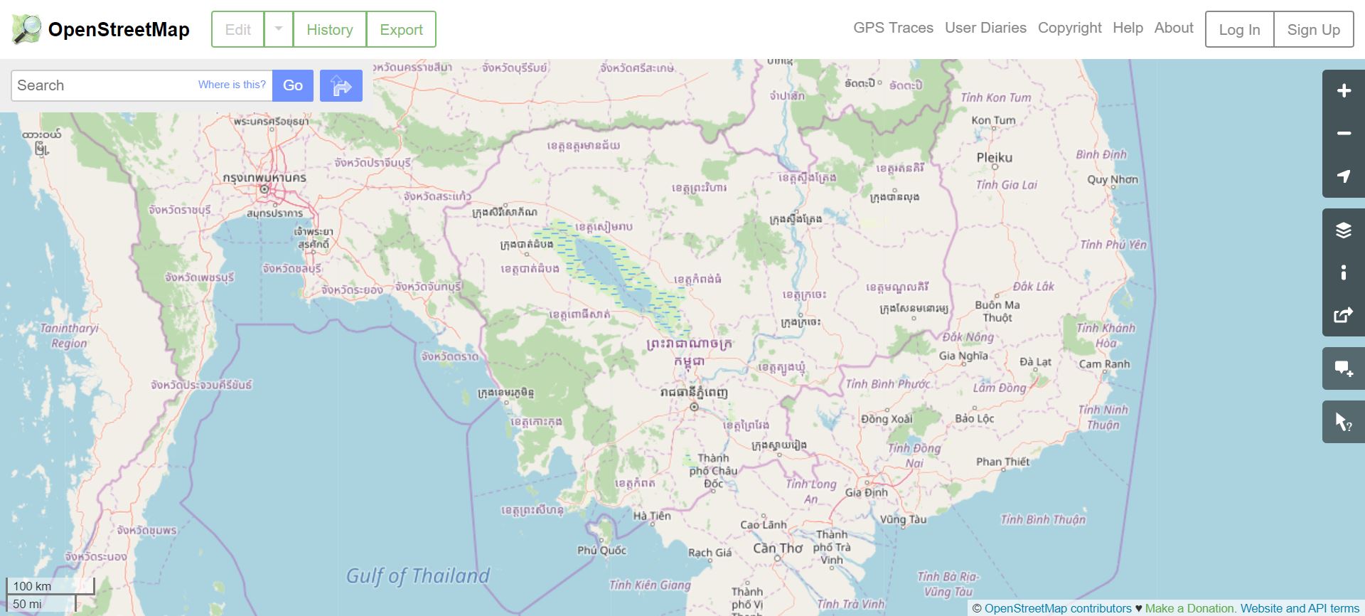The height and width of the screenshot is (616, 1365).
Task: Click the Sign Up button
Action: point(1313,29)
